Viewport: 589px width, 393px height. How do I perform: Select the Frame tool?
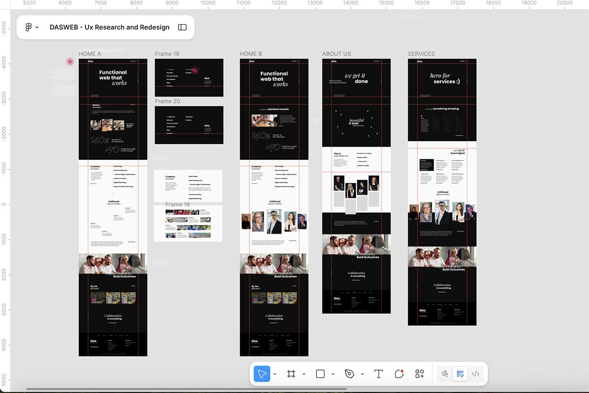pyautogui.click(x=291, y=374)
